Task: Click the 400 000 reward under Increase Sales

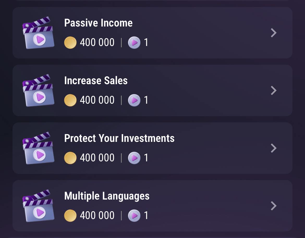Action: tap(97, 100)
